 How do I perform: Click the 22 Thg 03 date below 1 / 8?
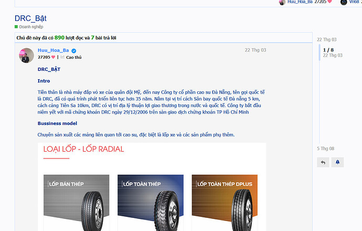tap(333, 55)
